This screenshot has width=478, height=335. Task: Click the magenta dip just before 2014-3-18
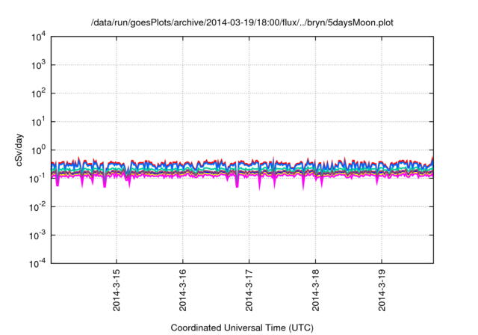[303, 185]
